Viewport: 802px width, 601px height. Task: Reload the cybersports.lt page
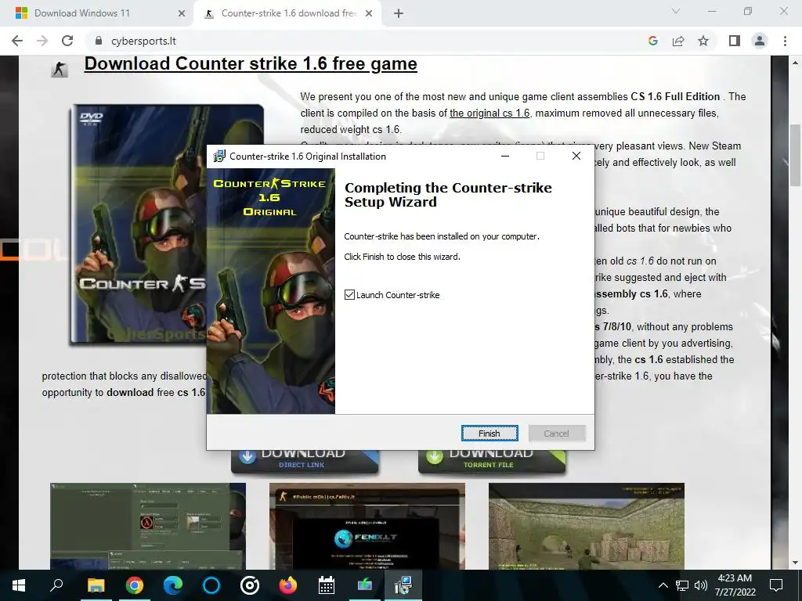[x=67, y=41]
